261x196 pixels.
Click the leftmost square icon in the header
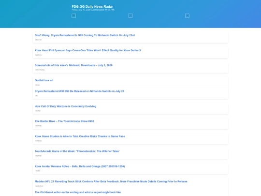coord(74,15)
